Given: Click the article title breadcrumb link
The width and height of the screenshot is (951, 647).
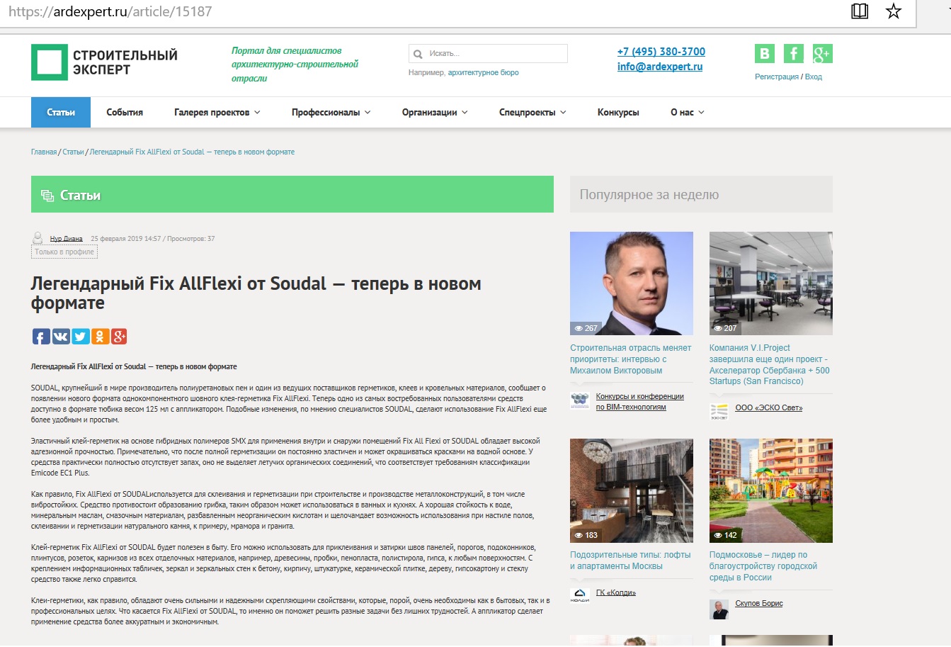Looking at the screenshot, I should coord(192,152).
